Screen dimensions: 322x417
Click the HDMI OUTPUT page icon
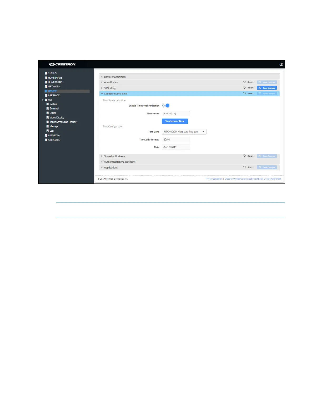[x=46, y=82]
